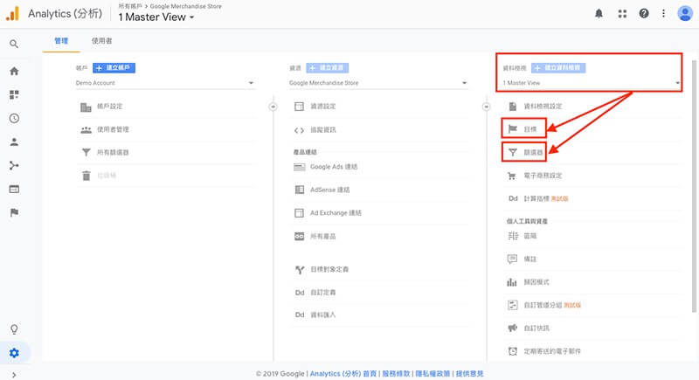Viewport: 699px width, 380px height.
Task: Open the Home icon in left sidebar
Action: click(x=14, y=72)
